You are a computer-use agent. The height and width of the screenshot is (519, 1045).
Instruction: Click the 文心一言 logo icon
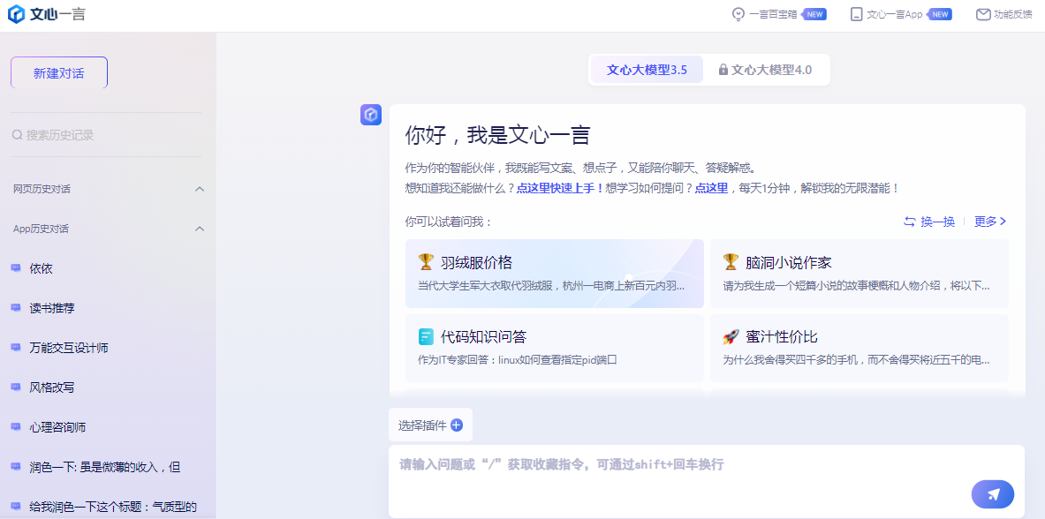coord(17,14)
